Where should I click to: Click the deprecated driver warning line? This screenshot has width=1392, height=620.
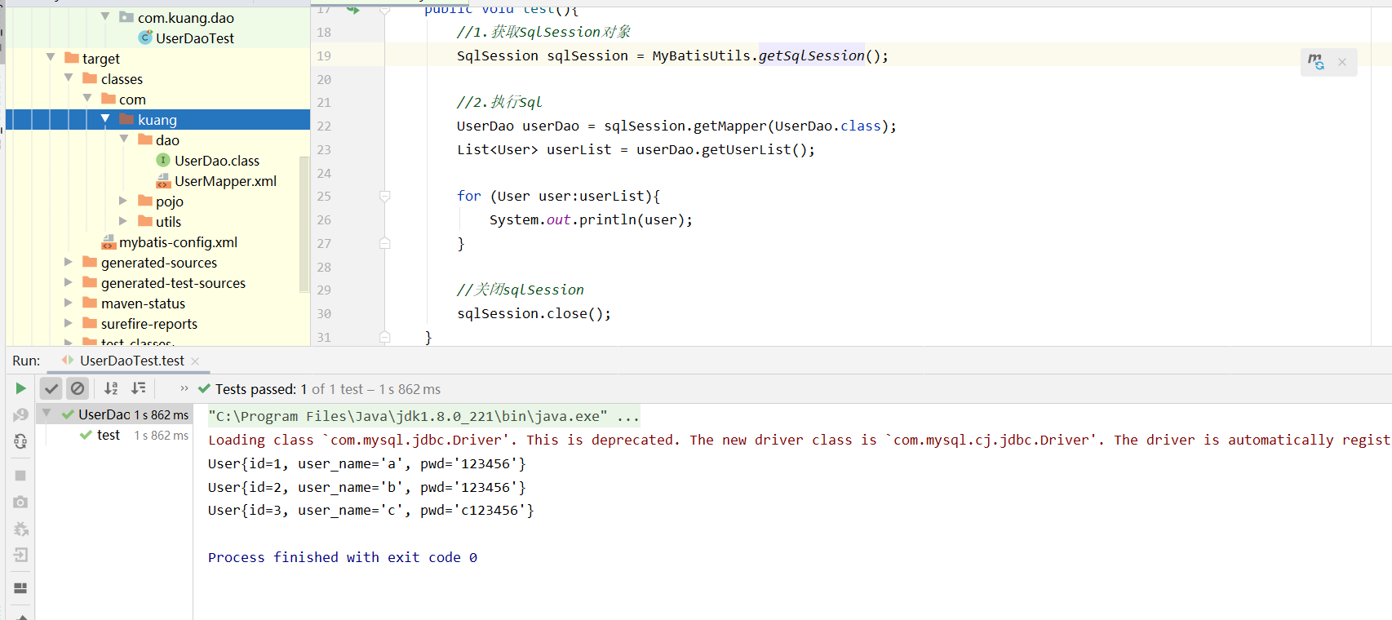pos(799,440)
